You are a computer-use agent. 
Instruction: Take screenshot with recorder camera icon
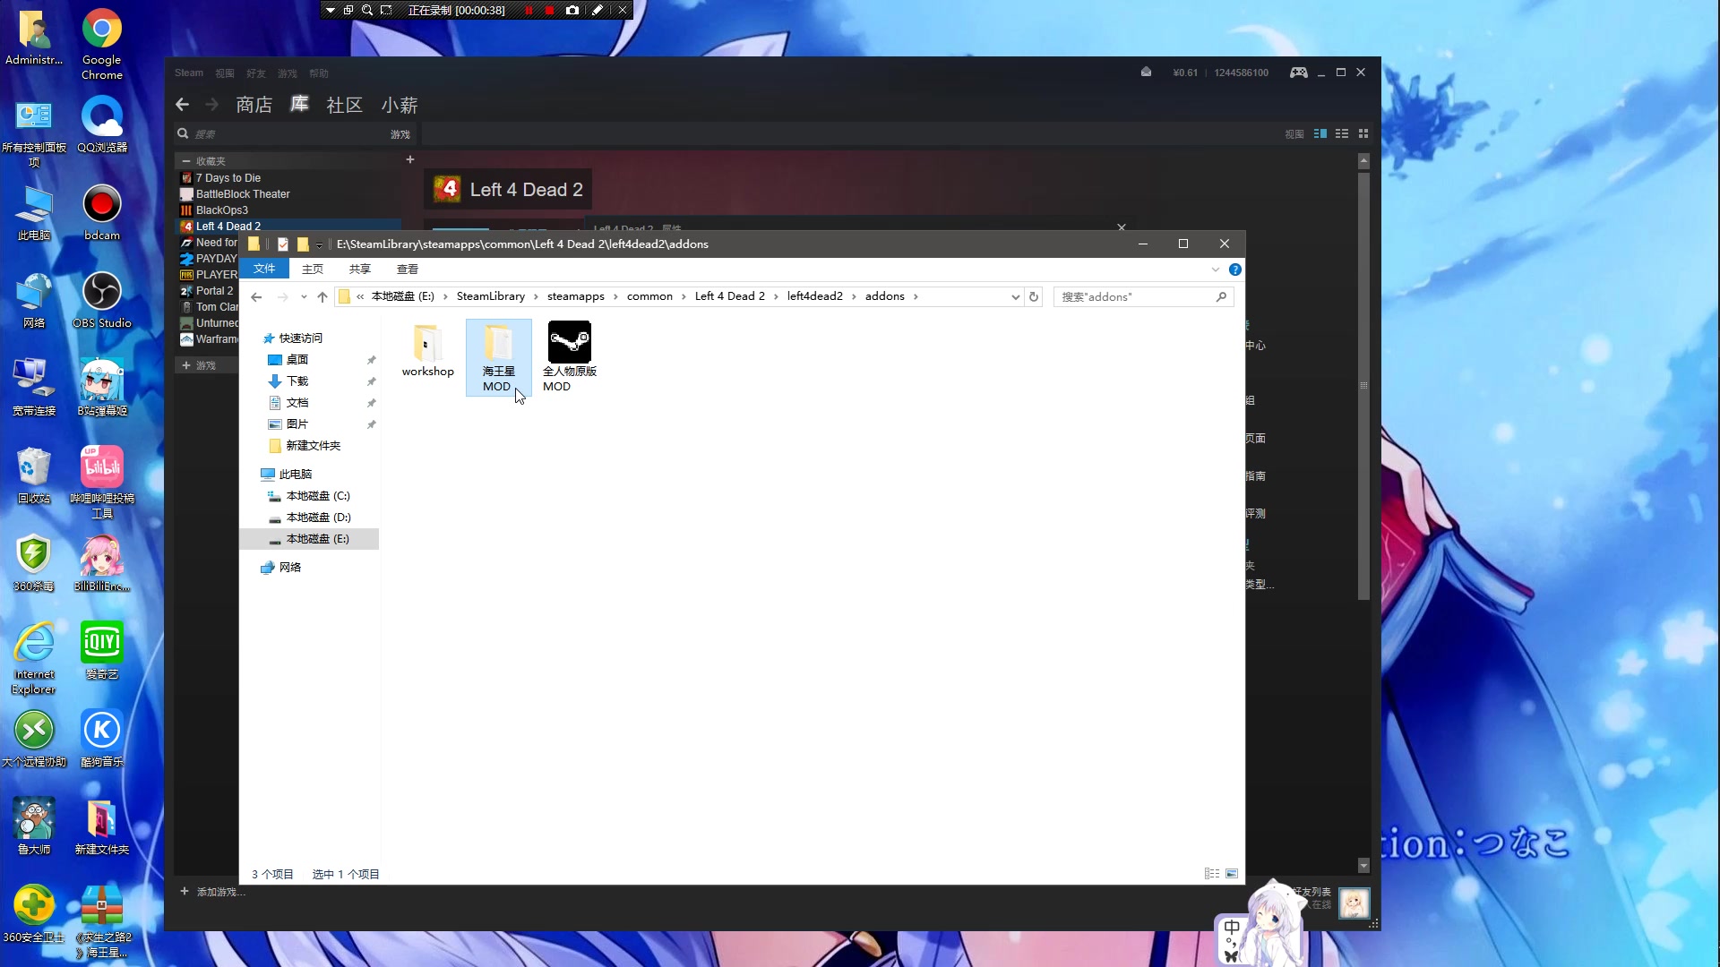572,11
